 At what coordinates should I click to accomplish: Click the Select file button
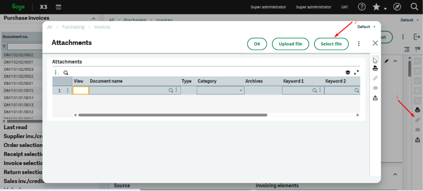pyautogui.click(x=331, y=44)
